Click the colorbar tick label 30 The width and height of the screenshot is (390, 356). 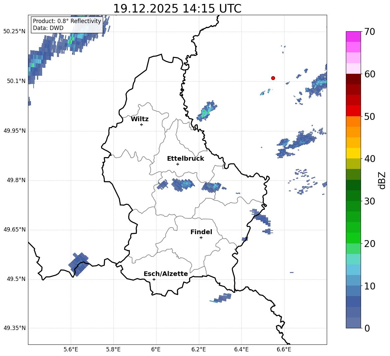coord(370,201)
